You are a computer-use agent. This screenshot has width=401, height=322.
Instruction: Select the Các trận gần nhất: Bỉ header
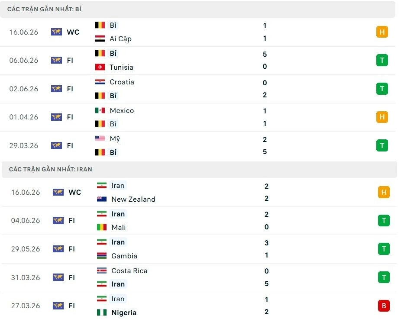click(x=198, y=9)
